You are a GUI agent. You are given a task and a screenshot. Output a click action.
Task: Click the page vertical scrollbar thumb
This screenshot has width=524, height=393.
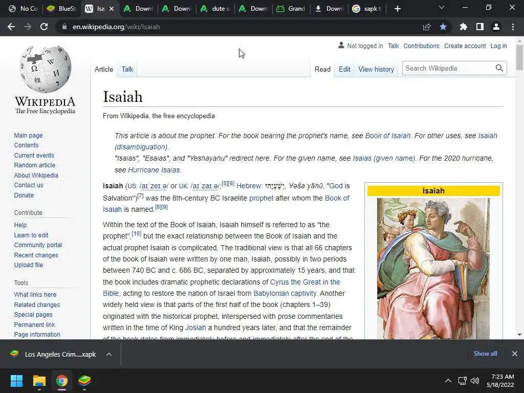coord(519,57)
